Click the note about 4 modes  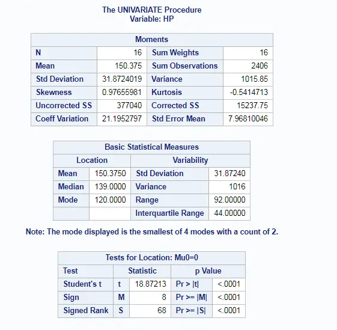click(152, 231)
